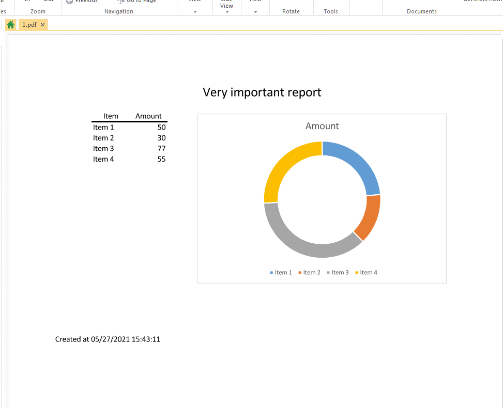This screenshot has height=408, width=503.
Task: Select the 'Item 3' table cell
Action: coord(103,148)
